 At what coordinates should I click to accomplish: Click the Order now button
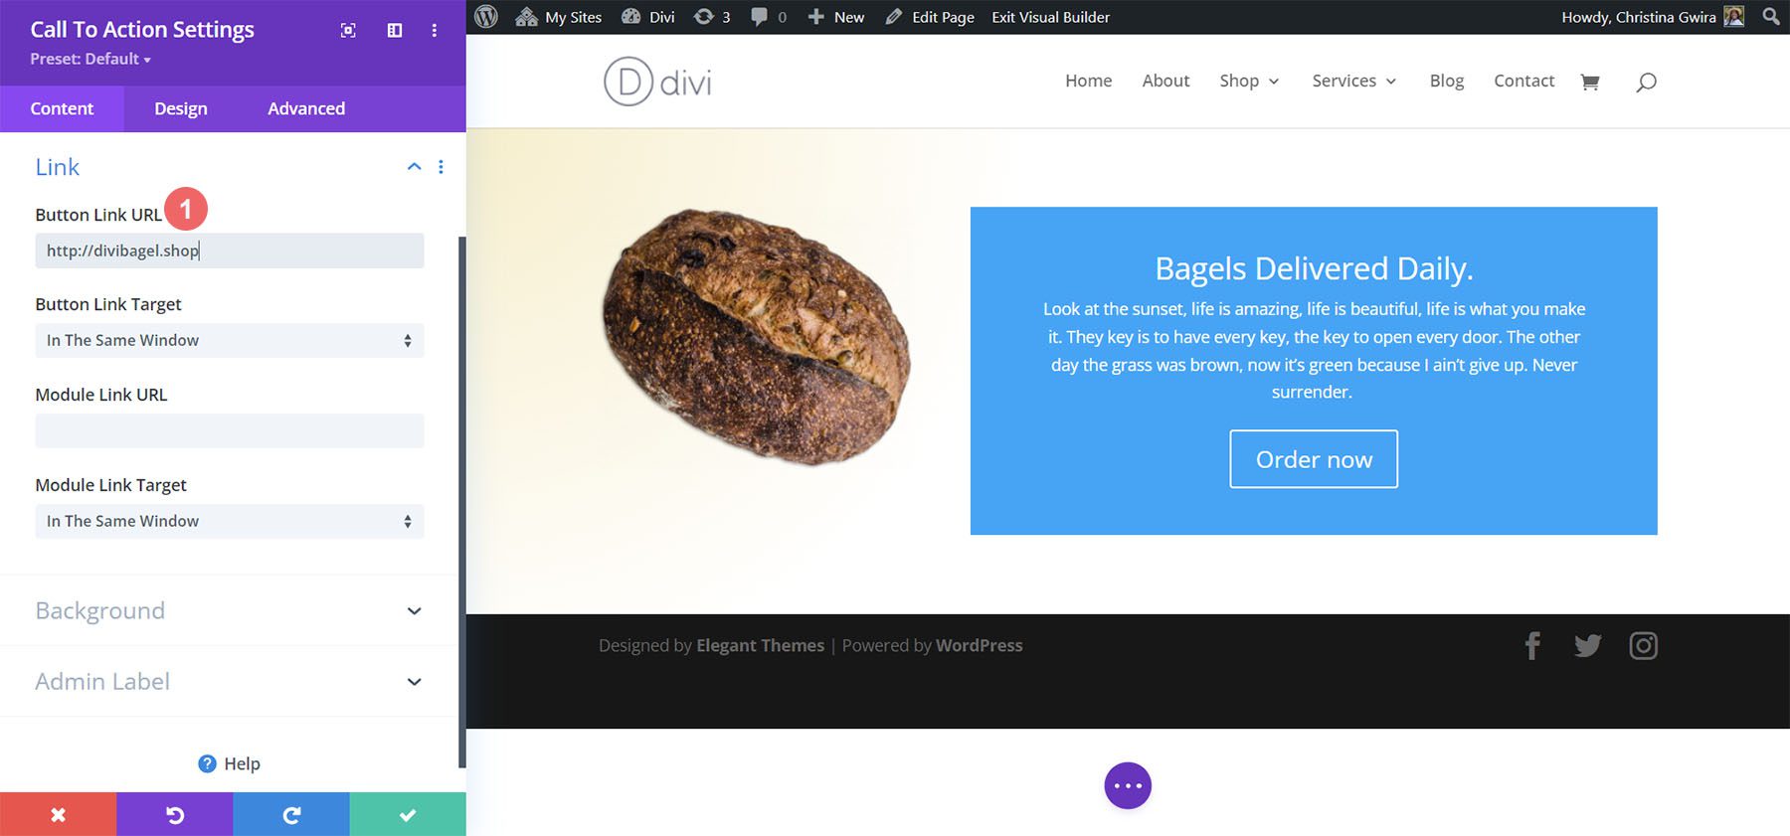1314,459
